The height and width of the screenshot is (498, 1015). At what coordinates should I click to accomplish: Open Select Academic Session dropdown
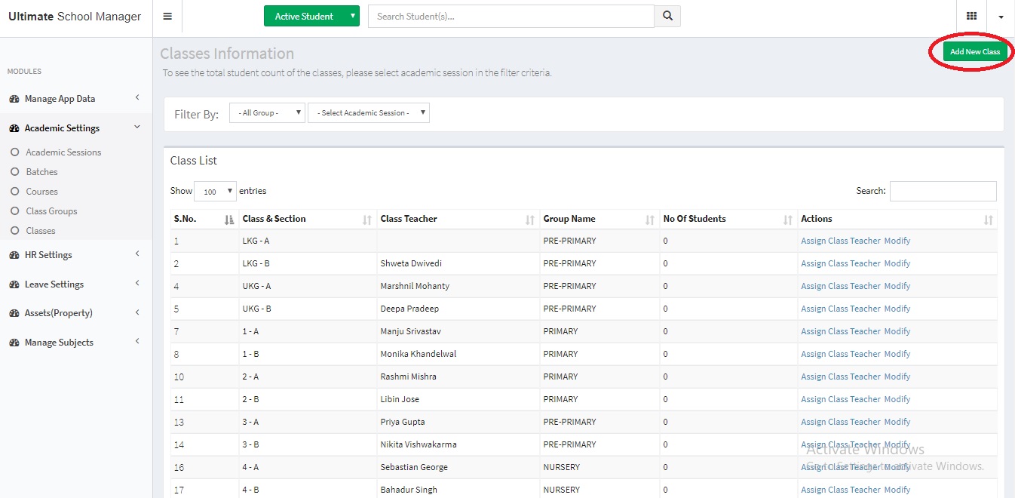pos(369,113)
